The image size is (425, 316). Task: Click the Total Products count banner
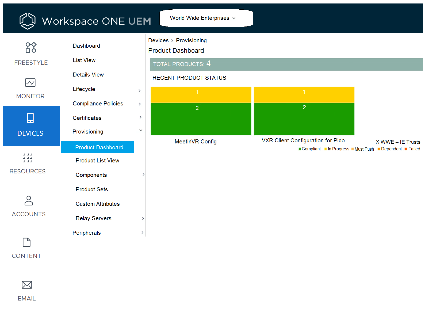286,64
